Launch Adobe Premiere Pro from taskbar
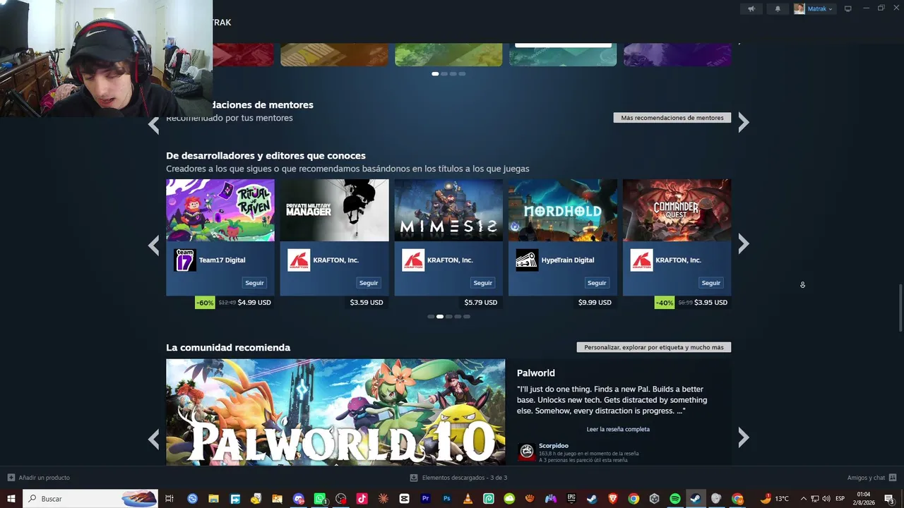The height and width of the screenshot is (508, 904). pyautogui.click(x=426, y=499)
